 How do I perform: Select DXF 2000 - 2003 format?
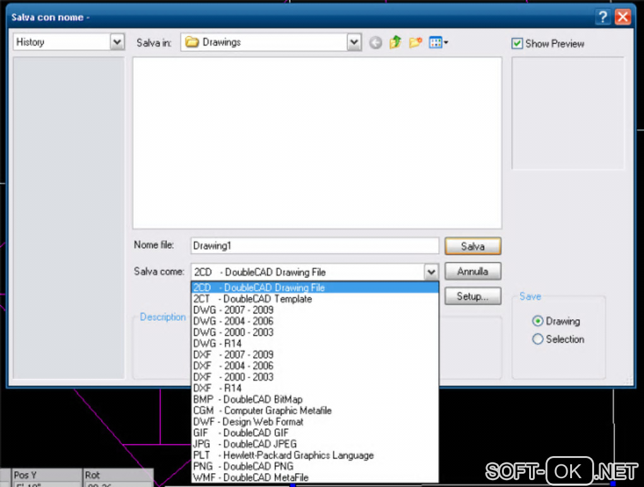[x=315, y=377]
